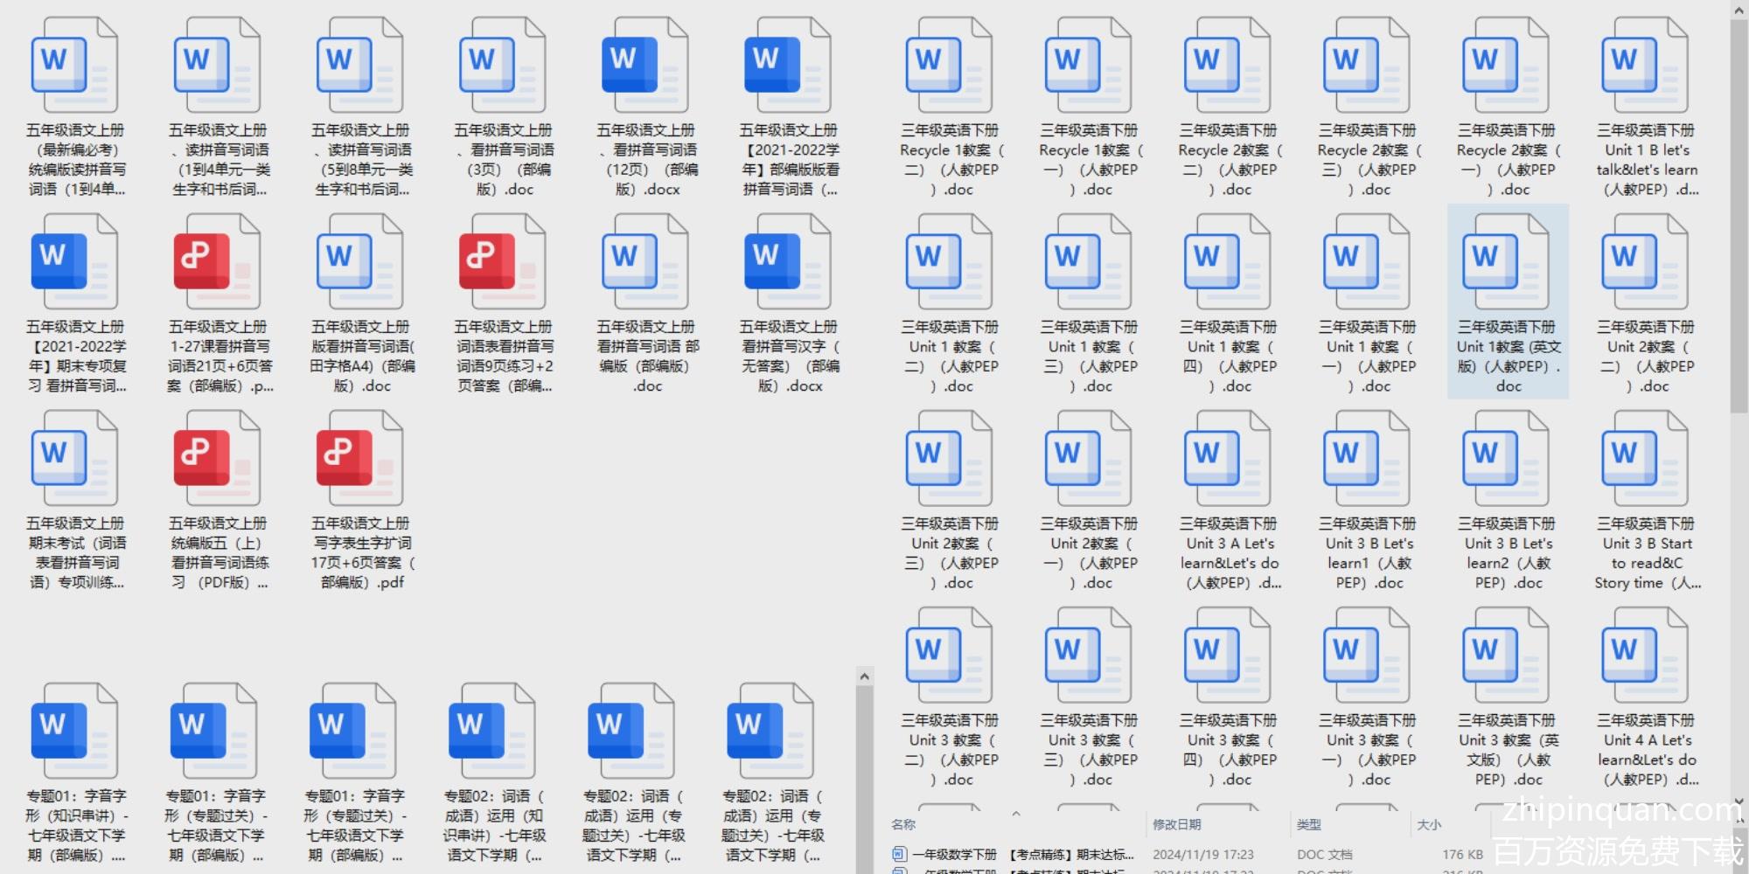Select Word icon for 看拼音写汉字（无答案）

[787, 263]
